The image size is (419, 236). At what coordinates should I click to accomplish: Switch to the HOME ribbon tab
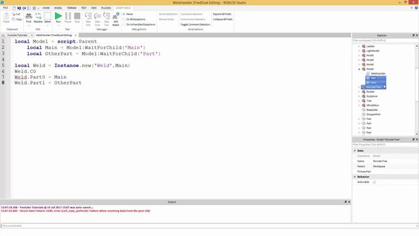pyautogui.click(x=46, y=8)
